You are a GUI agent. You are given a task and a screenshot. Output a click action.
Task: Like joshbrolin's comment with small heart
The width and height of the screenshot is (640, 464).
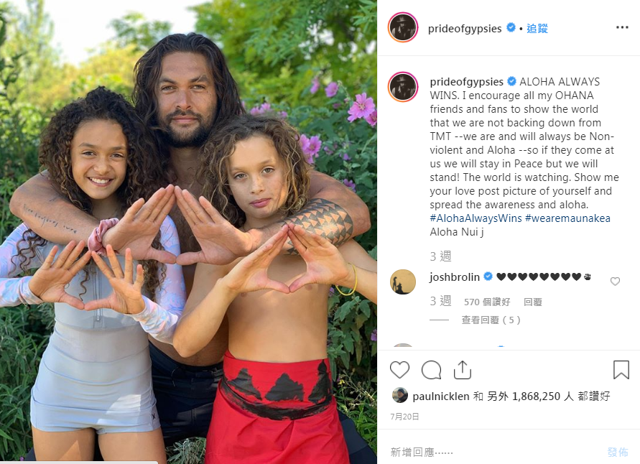pyautogui.click(x=615, y=281)
